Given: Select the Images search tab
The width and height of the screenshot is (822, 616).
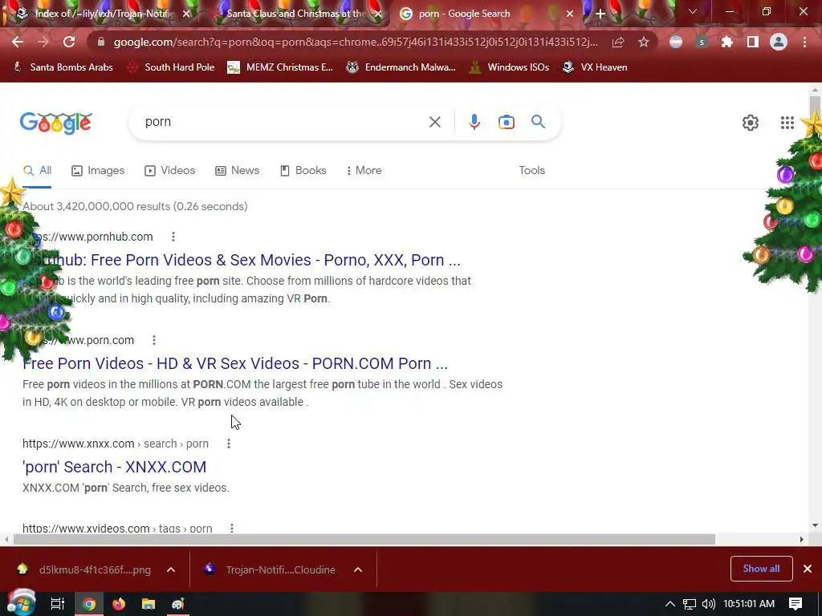Looking at the screenshot, I should point(98,170).
